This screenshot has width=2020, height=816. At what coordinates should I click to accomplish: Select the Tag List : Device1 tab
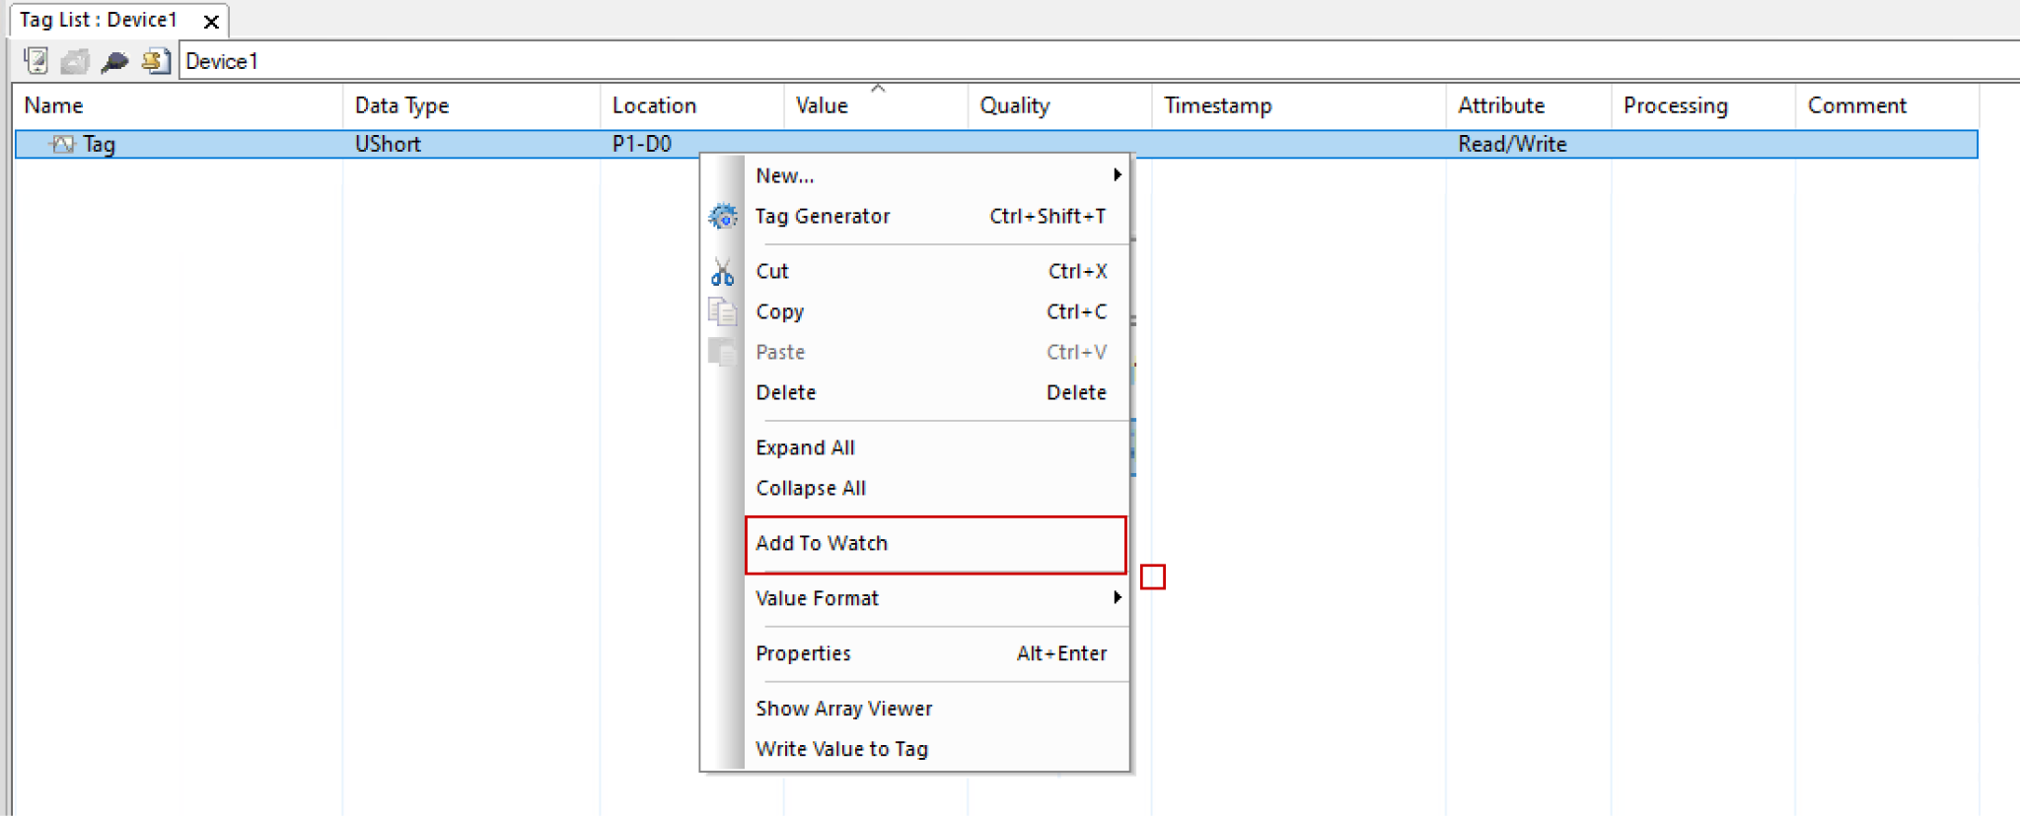point(99,21)
